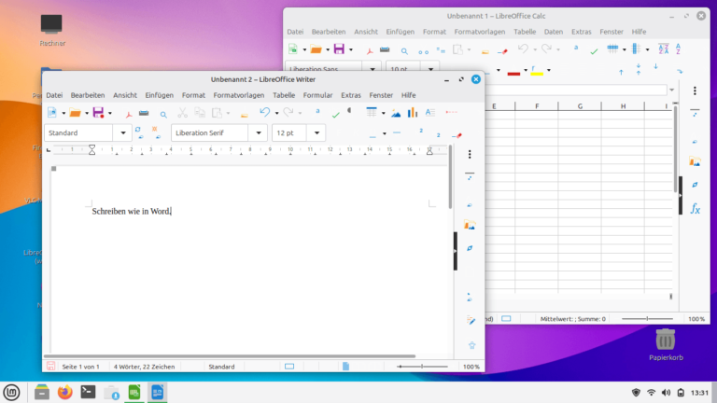
Task: Open the Papierkorb desktop icon
Action: point(665,340)
